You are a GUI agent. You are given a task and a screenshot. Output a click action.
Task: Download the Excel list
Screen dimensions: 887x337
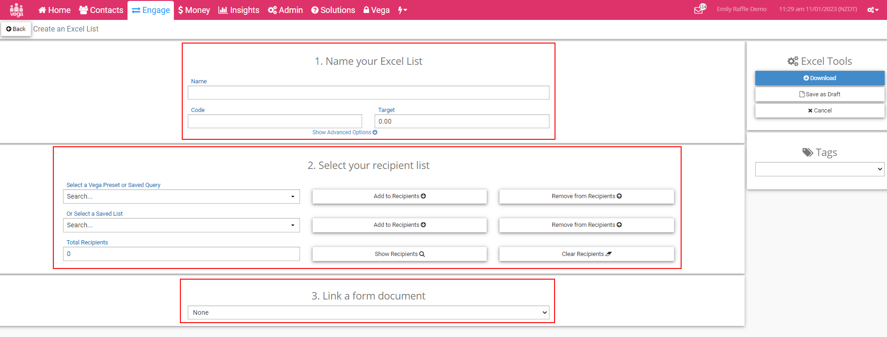(819, 78)
